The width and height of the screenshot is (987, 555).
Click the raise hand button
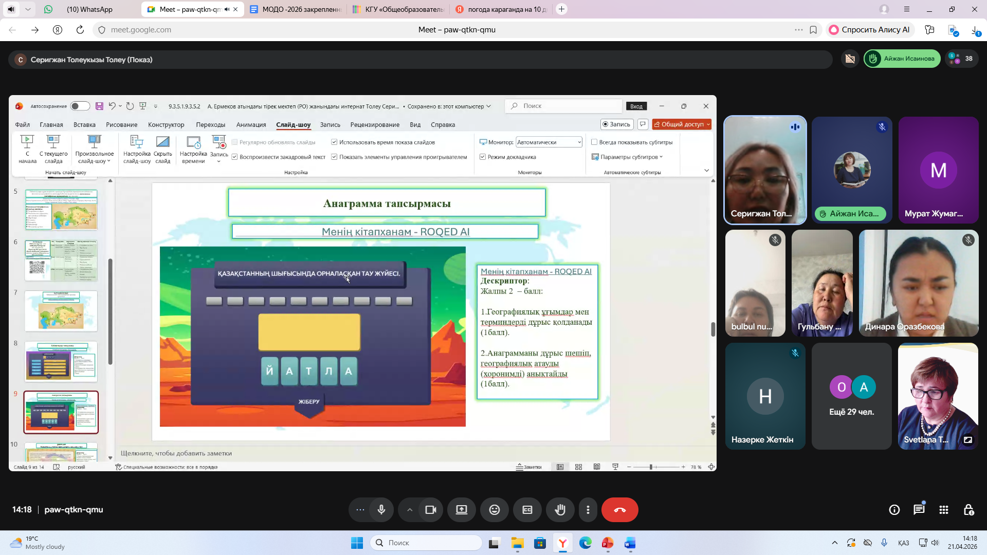[x=560, y=510]
